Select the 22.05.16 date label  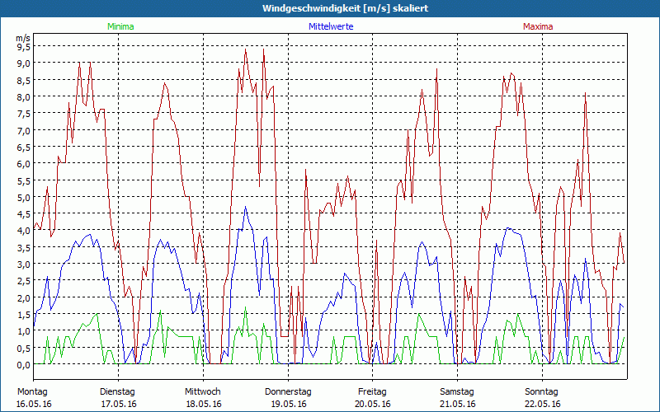click(x=542, y=404)
